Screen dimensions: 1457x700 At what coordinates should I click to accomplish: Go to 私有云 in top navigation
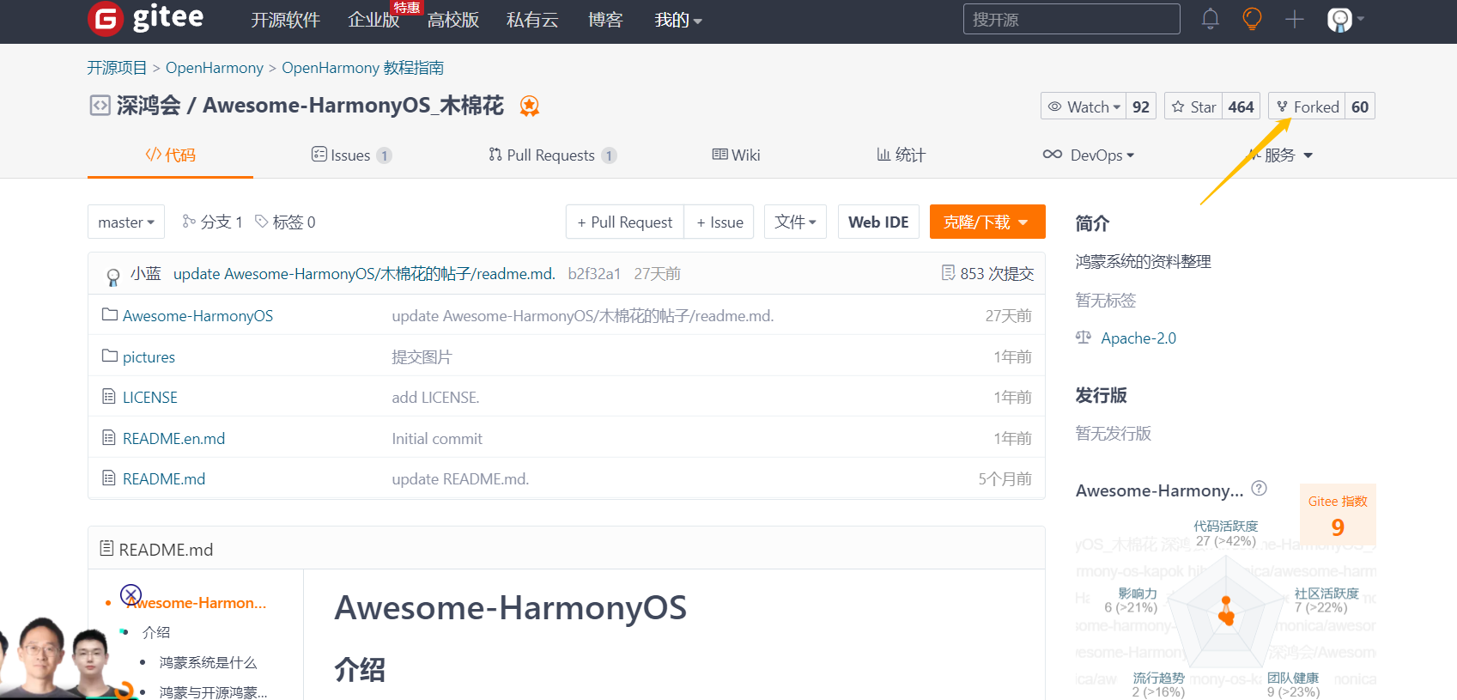point(532,20)
